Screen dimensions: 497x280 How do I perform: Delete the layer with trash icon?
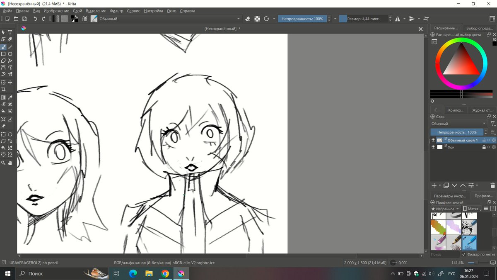493,185
